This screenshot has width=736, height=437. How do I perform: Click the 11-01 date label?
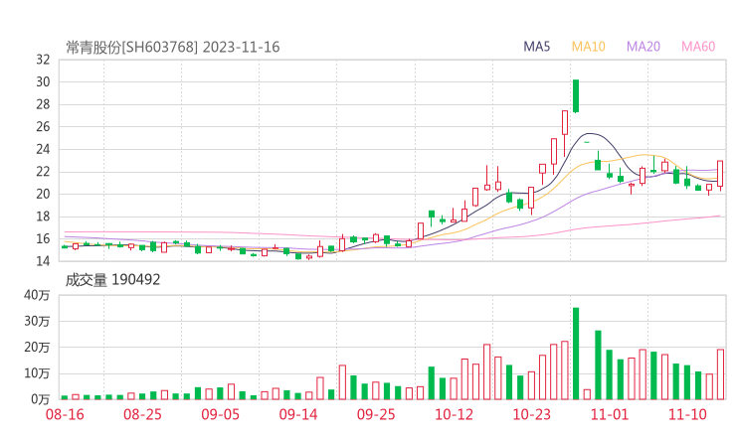pos(610,414)
